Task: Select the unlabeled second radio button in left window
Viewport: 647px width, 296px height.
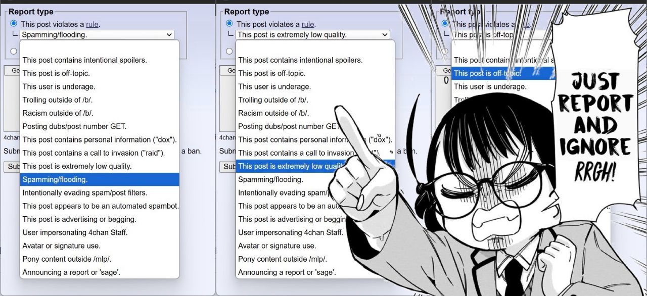Action: click(x=14, y=51)
